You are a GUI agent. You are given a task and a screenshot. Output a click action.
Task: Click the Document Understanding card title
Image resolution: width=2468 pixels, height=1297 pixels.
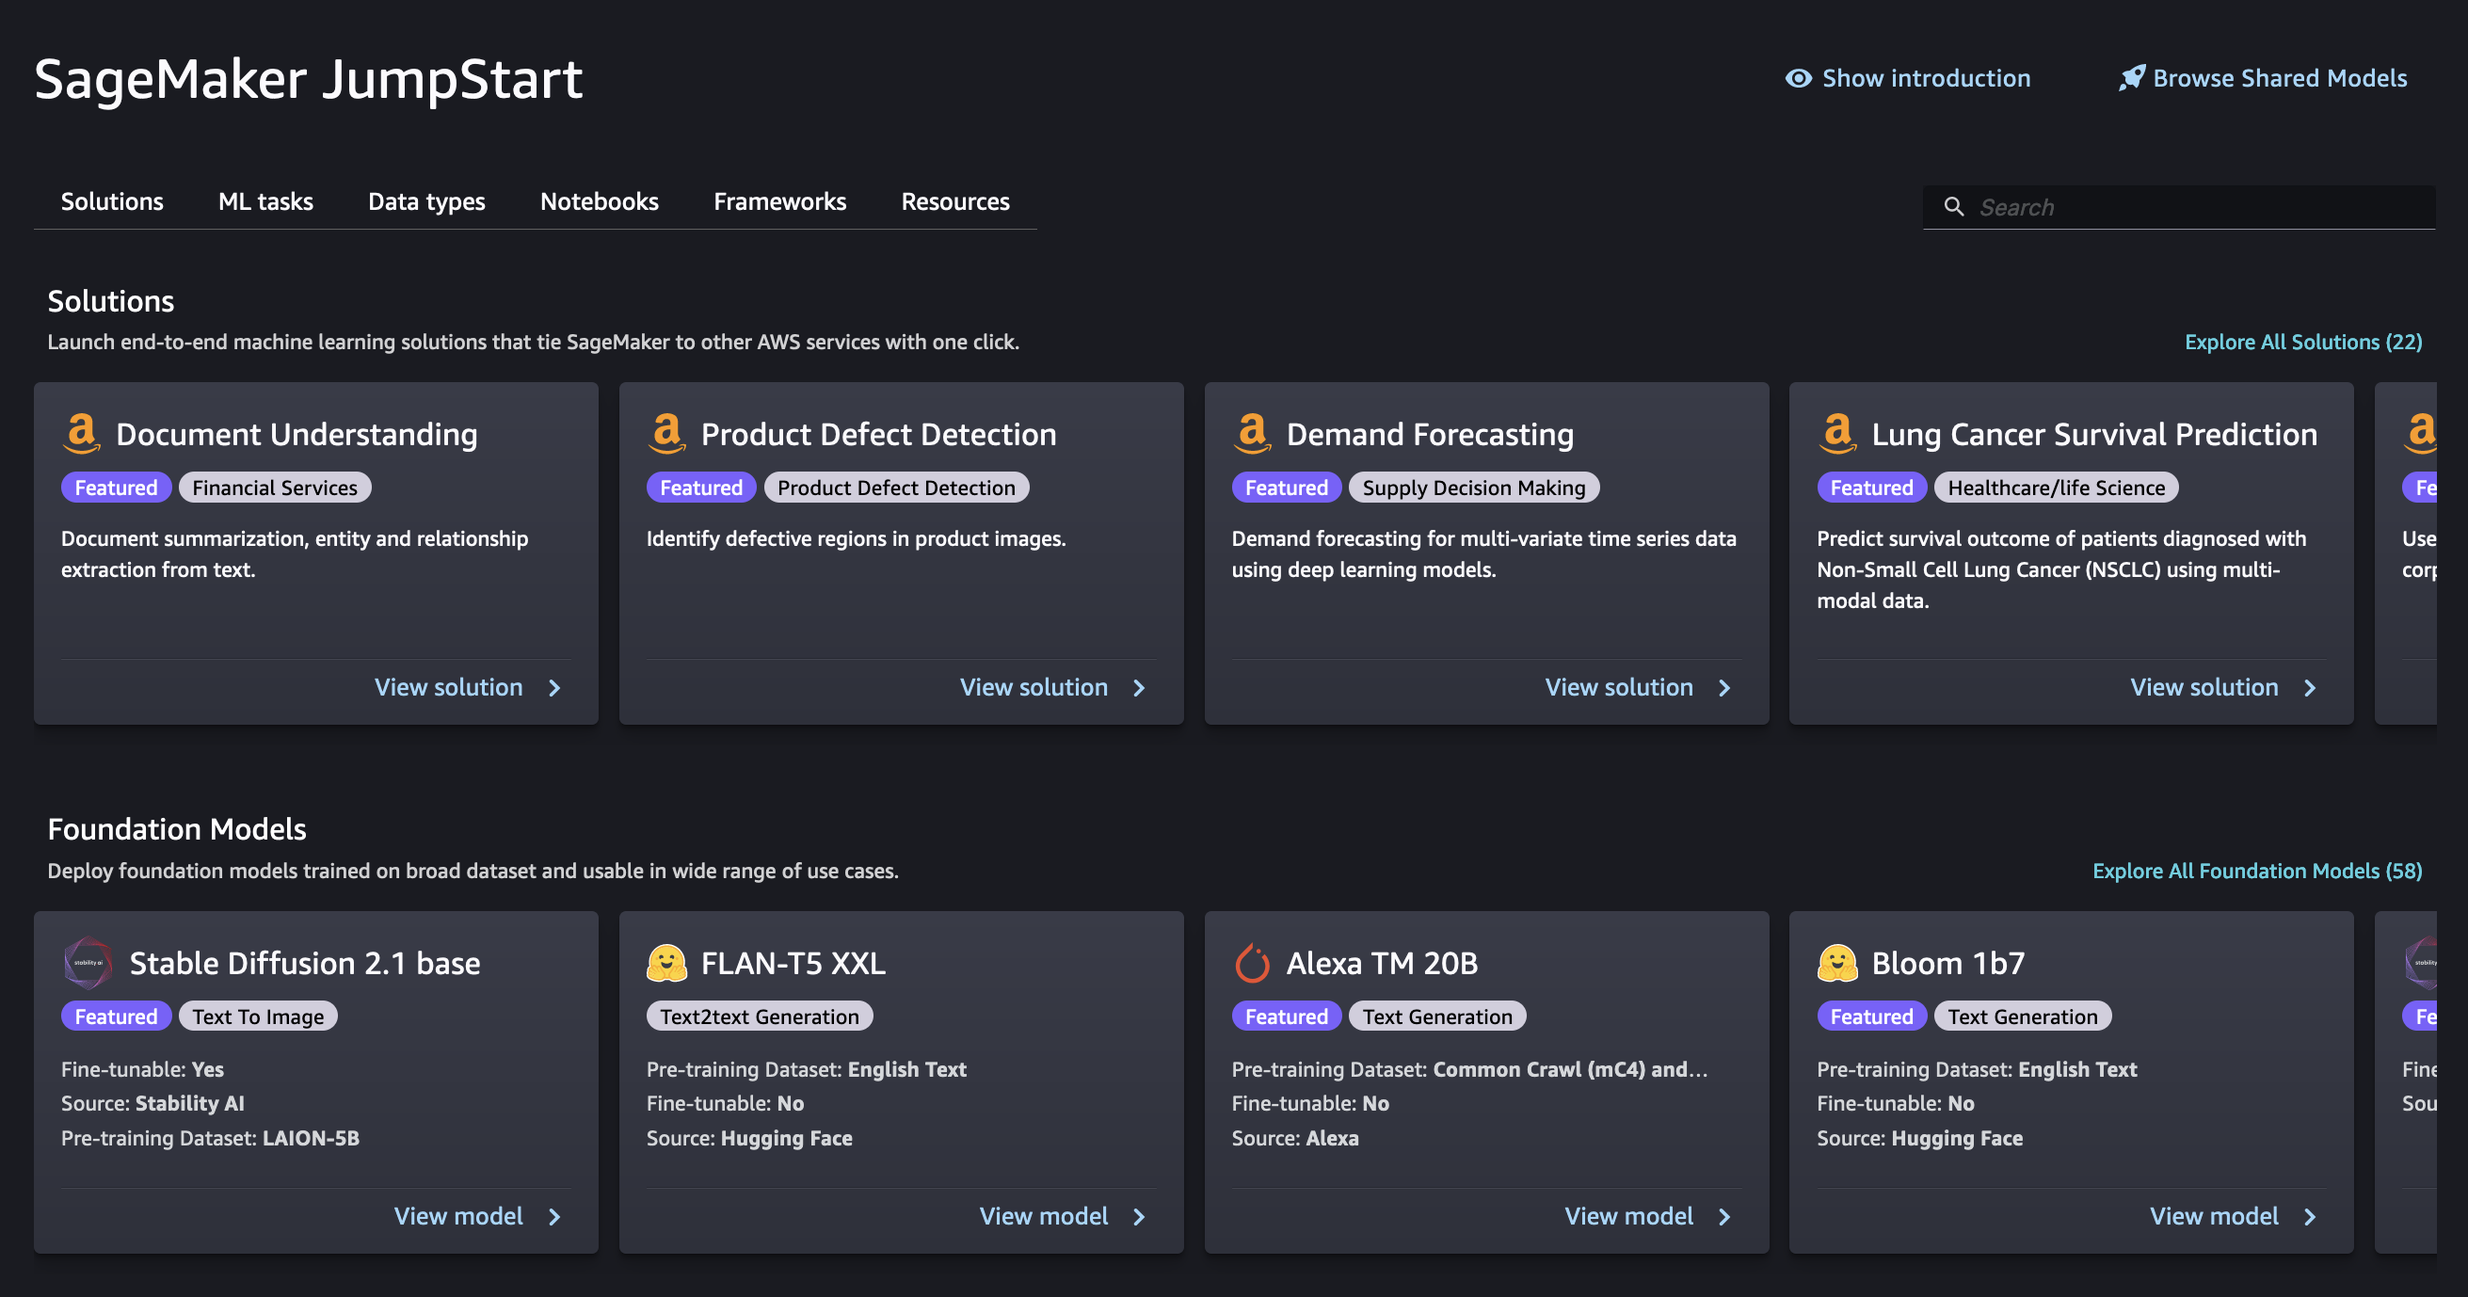296,434
